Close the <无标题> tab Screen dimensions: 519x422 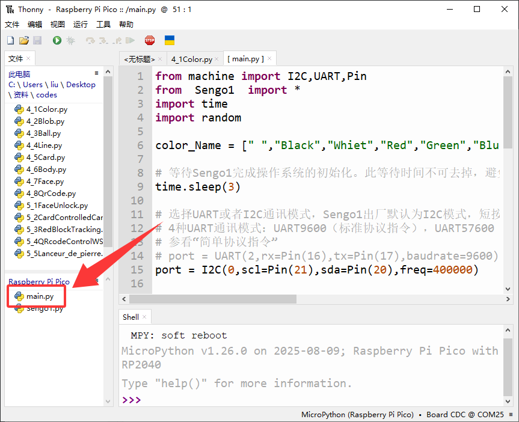(x=160, y=59)
